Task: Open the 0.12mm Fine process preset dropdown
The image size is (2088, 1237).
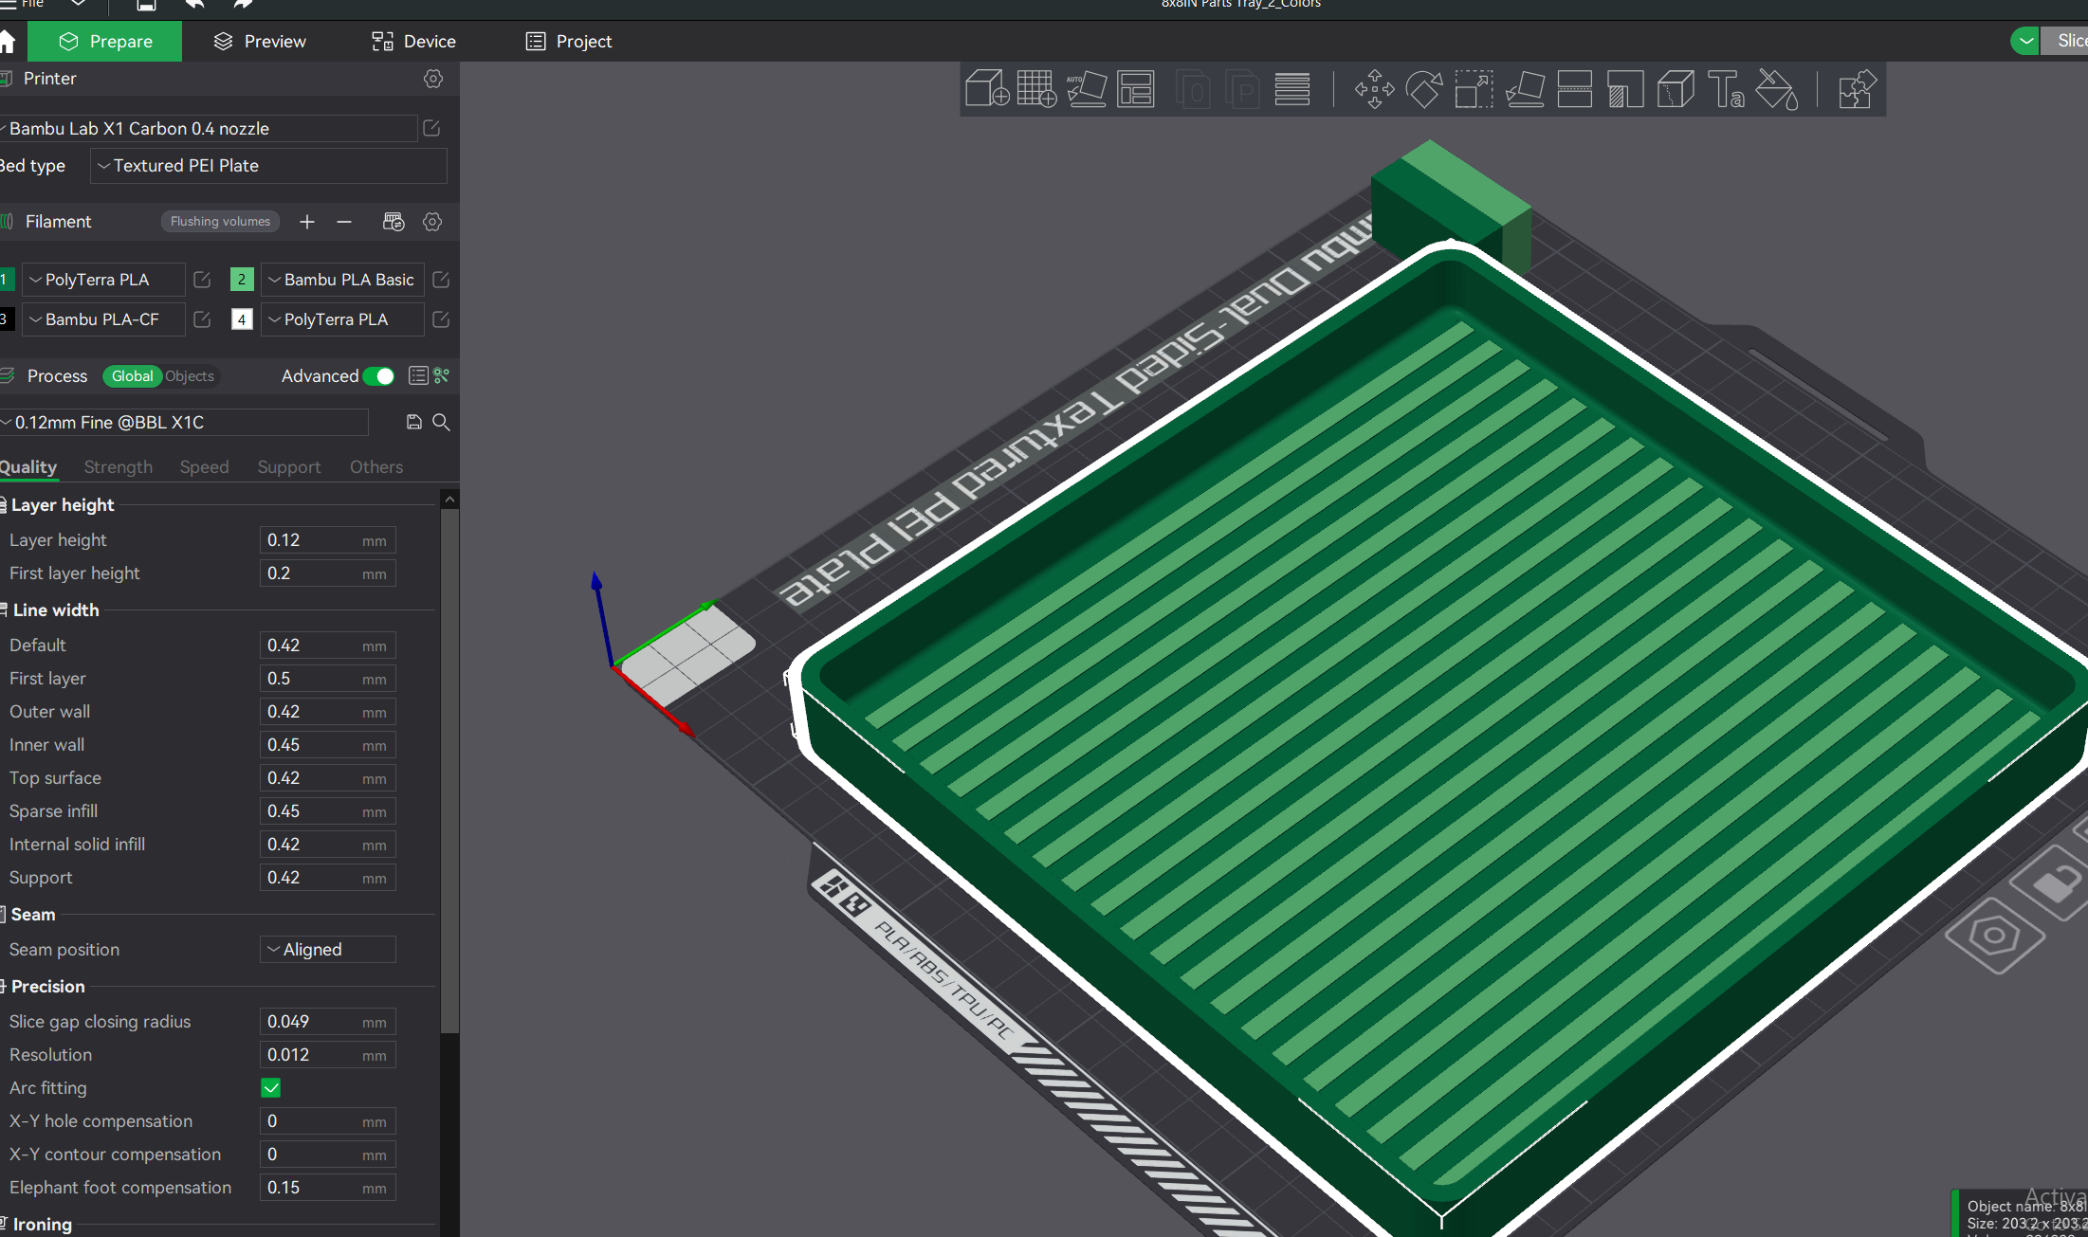Action: coord(184,422)
